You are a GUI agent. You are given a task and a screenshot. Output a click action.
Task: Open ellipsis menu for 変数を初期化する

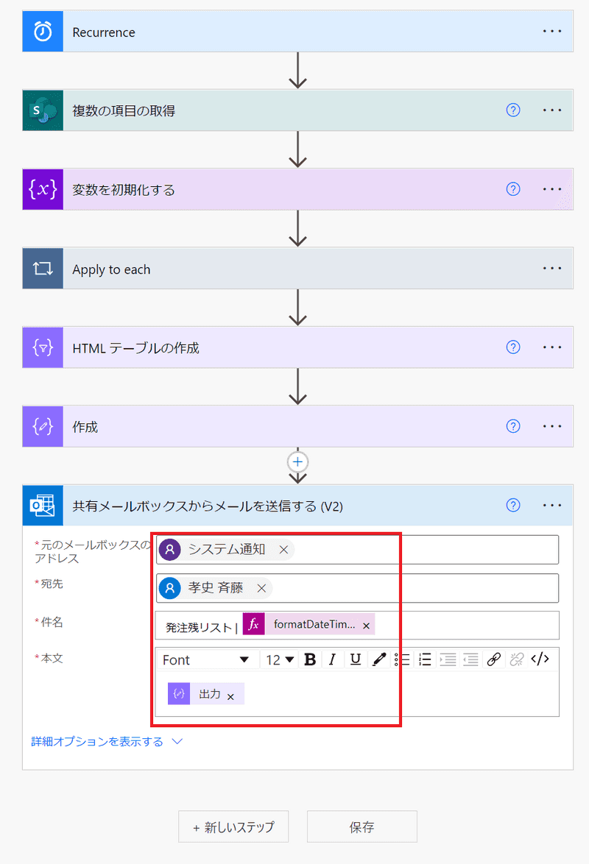tap(552, 190)
